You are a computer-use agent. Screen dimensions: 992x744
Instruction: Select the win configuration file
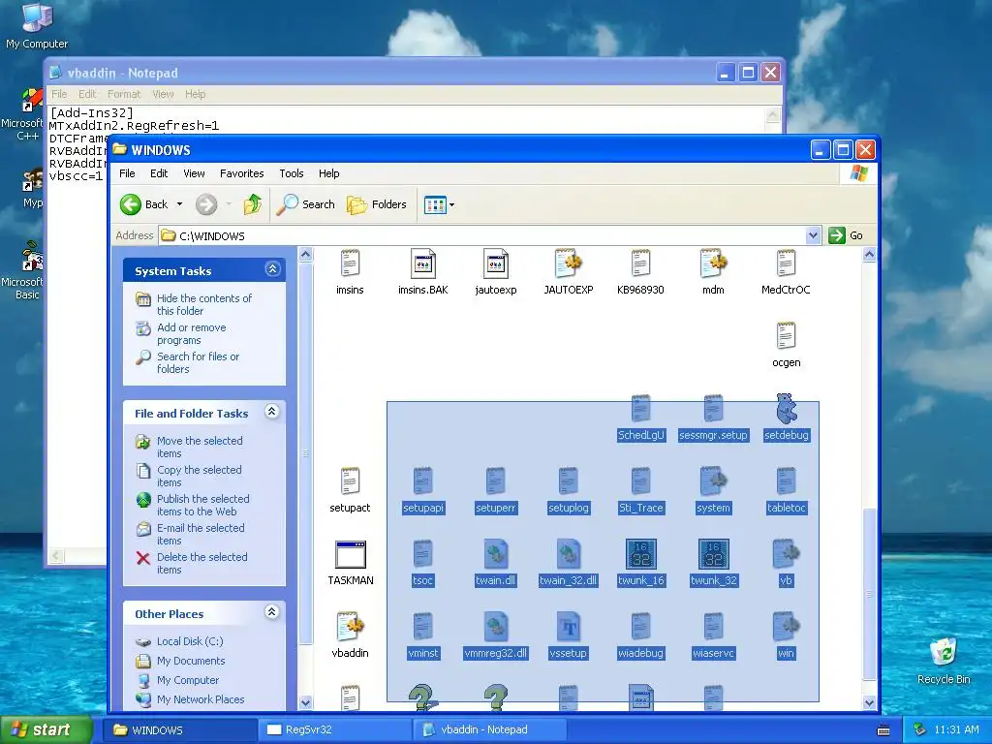click(x=786, y=635)
